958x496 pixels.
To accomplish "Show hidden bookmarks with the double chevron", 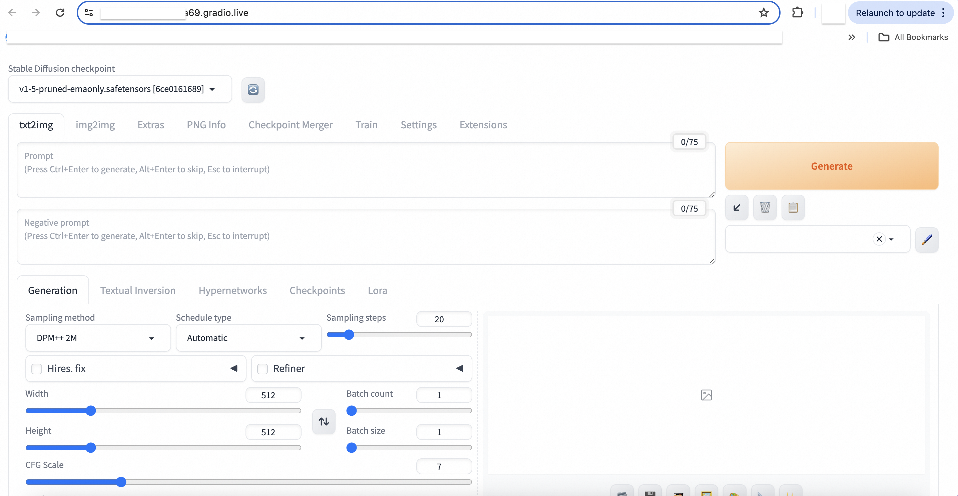I will click(852, 37).
